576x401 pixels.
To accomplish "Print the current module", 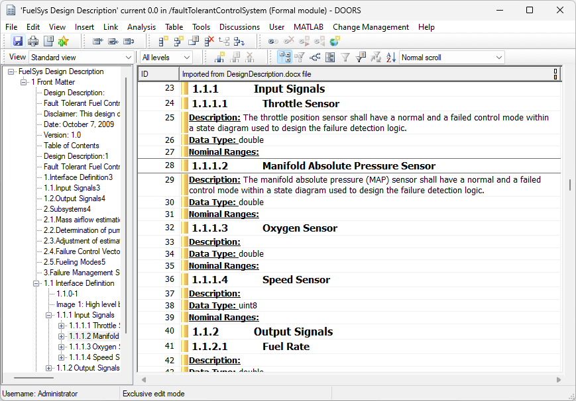I will [x=32, y=41].
